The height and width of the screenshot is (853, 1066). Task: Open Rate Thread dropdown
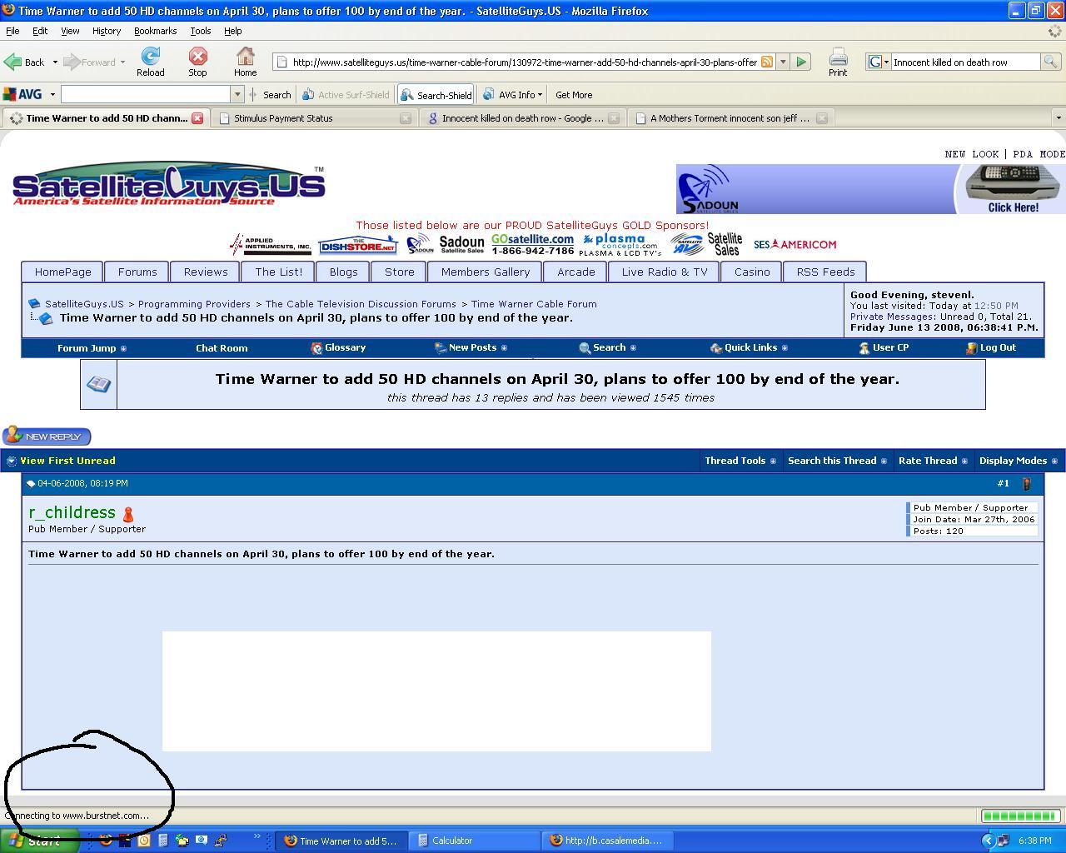933,461
